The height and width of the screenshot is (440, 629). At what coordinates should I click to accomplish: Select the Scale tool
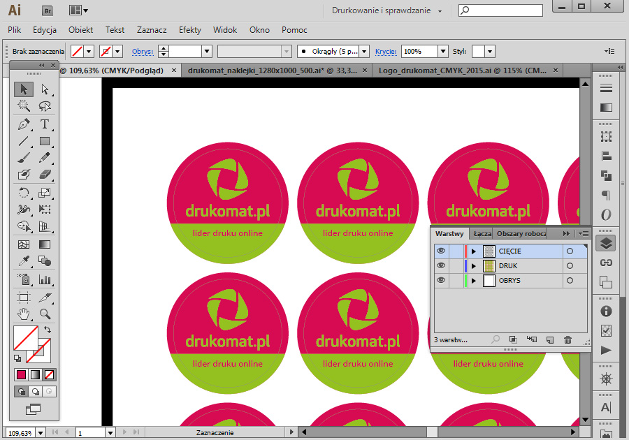[x=45, y=193]
